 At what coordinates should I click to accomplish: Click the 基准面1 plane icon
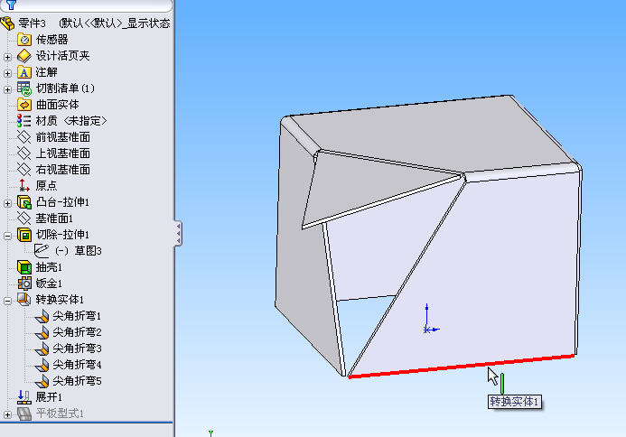[x=24, y=218]
